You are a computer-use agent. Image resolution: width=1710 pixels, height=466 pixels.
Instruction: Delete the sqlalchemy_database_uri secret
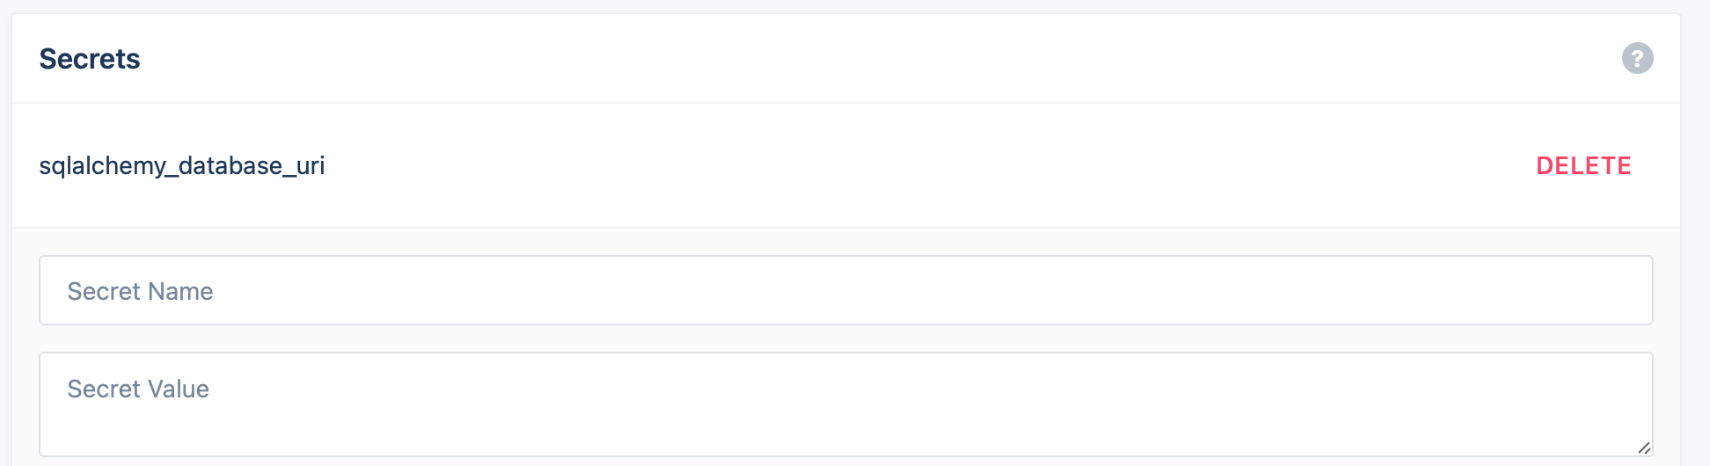tap(1583, 165)
